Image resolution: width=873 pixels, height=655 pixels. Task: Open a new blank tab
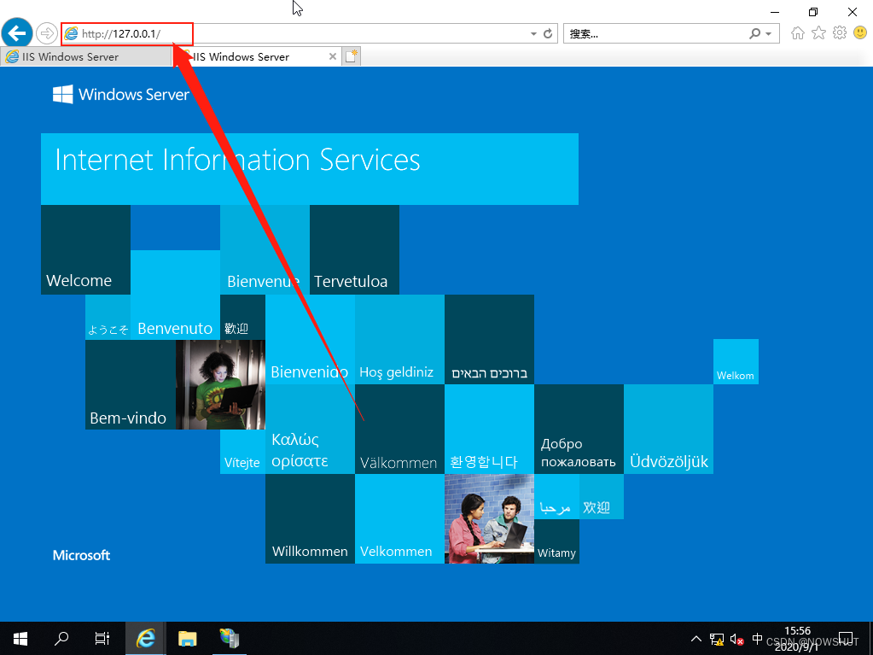(352, 56)
